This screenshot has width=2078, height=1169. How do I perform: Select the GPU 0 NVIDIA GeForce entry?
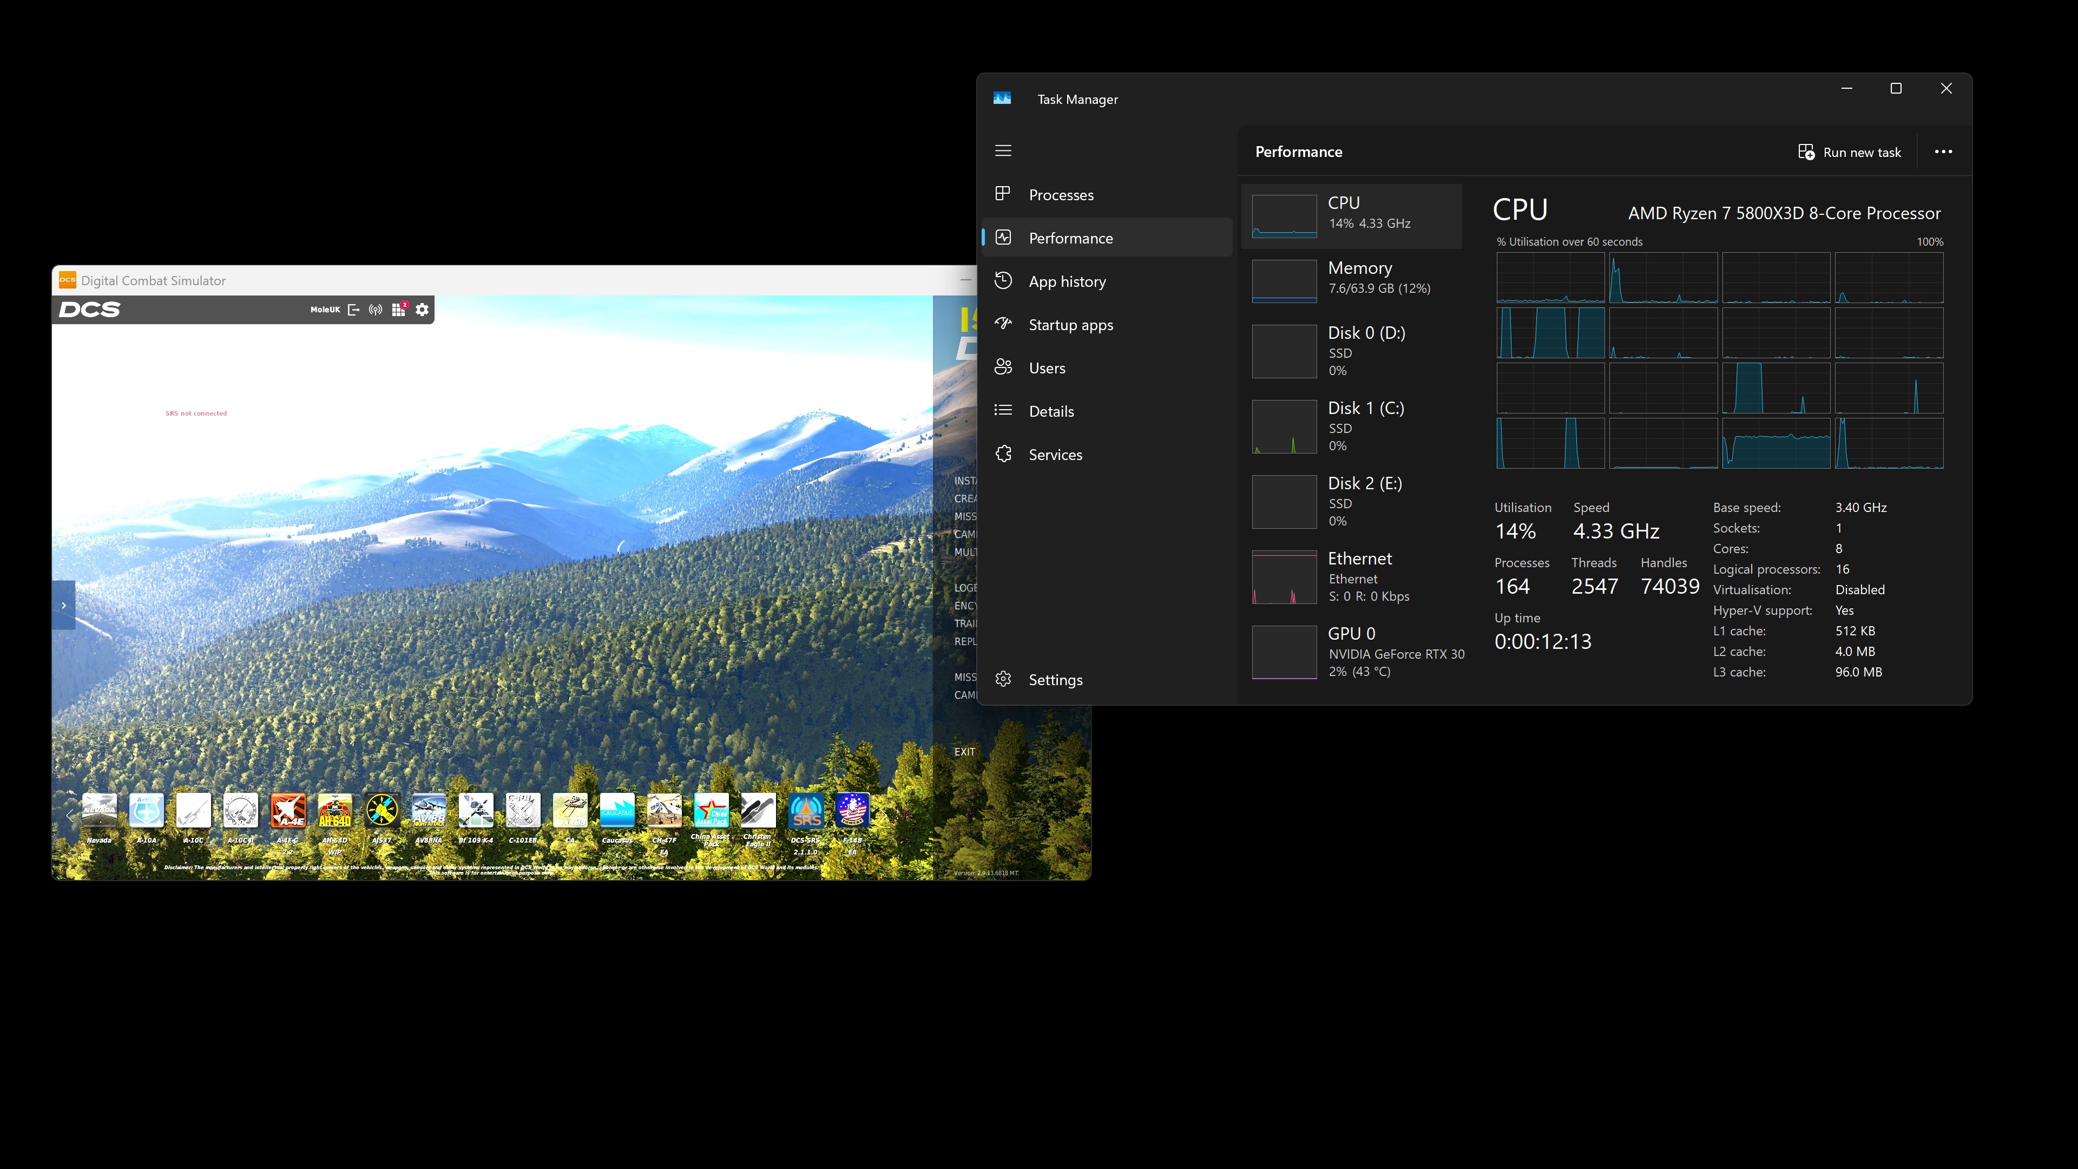coord(1351,652)
